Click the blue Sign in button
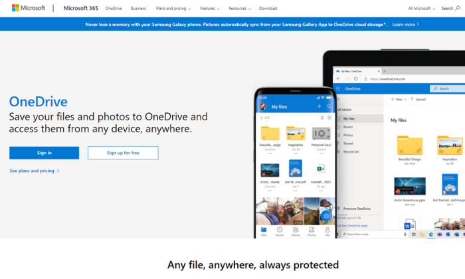 (x=45, y=153)
